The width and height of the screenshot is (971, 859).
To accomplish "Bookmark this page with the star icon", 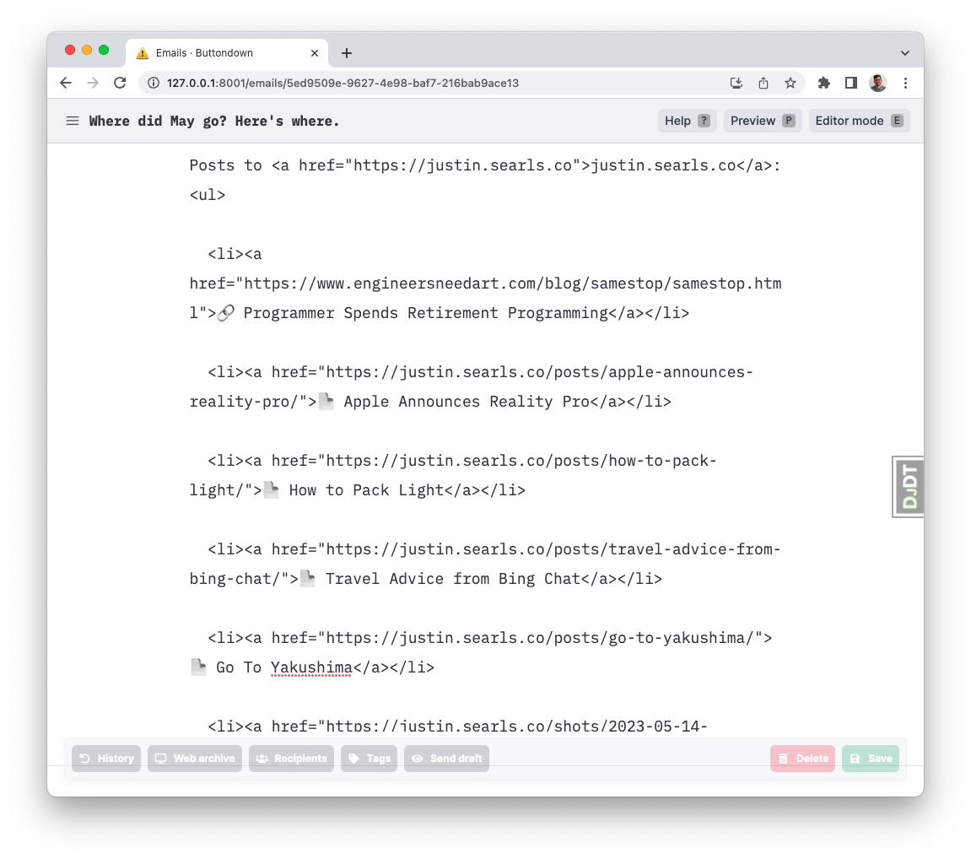I will 790,83.
